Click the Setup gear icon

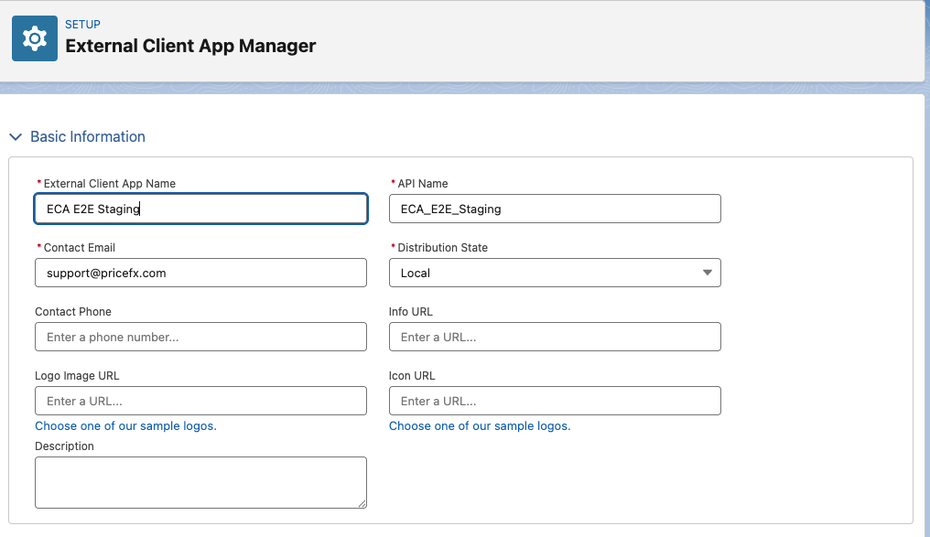(35, 38)
